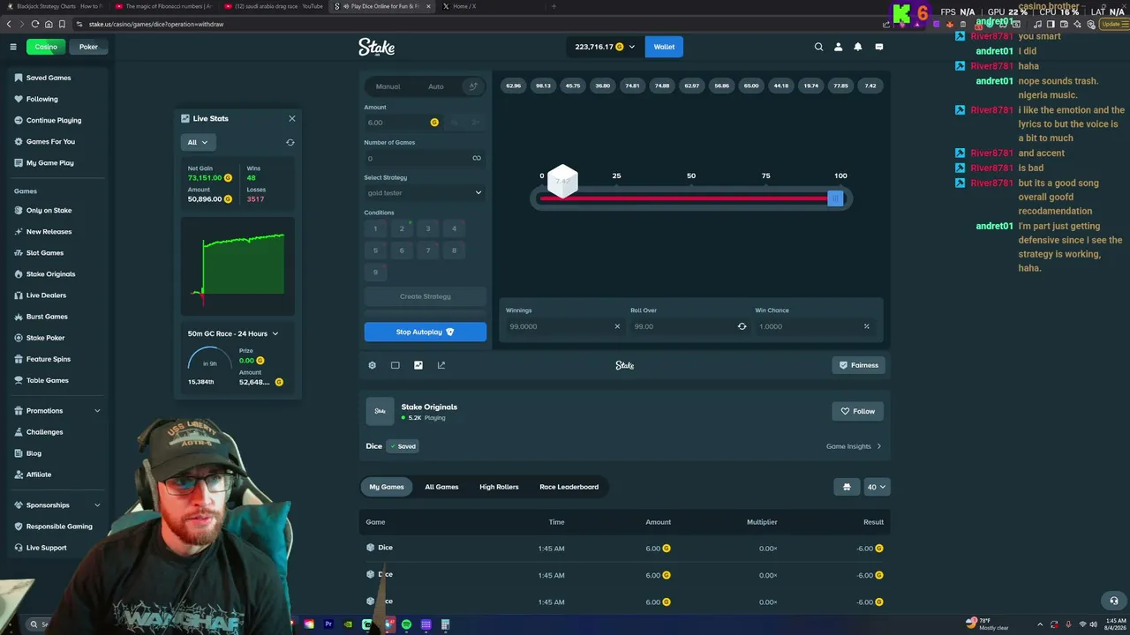Open the user profile icon
Screen dimensions: 1130x635
(838, 47)
